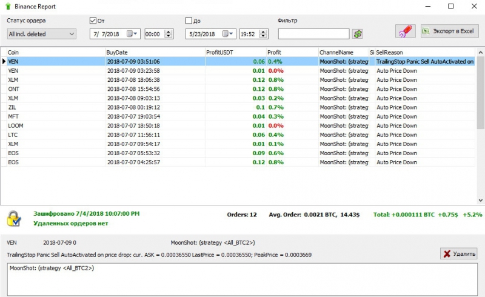The height and width of the screenshot is (297, 485).
Task: Click the MoonShot channel cell in MFT row
Action: [344, 116]
